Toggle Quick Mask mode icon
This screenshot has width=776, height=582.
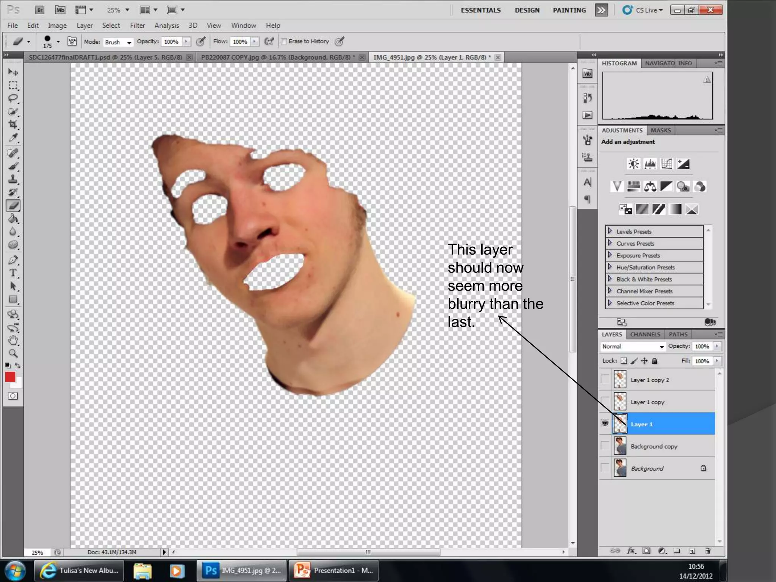[x=13, y=396]
